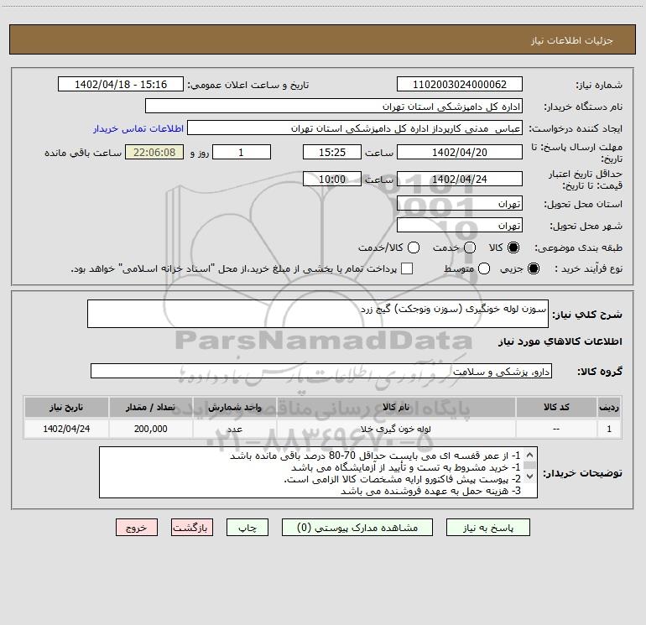Click the delivery city field تهران
The width and height of the screenshot is (646, 625).
[460, 226]
